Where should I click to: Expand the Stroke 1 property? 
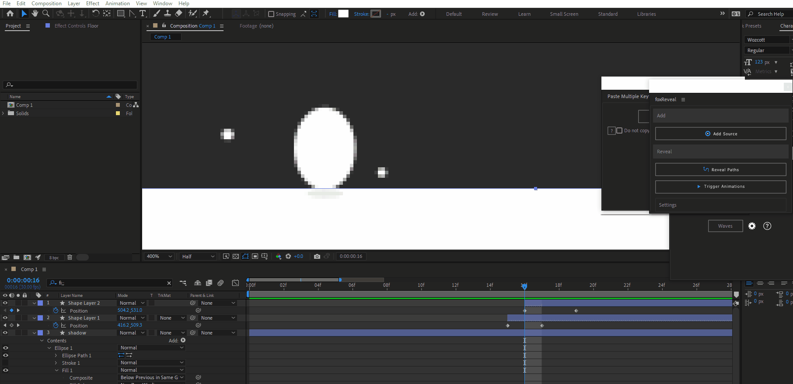56,363
